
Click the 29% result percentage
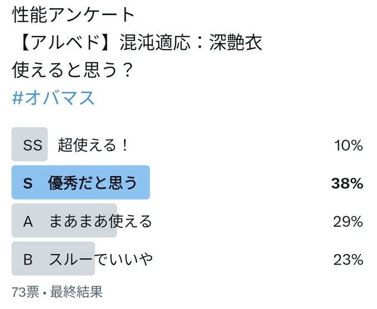[348, 221]
